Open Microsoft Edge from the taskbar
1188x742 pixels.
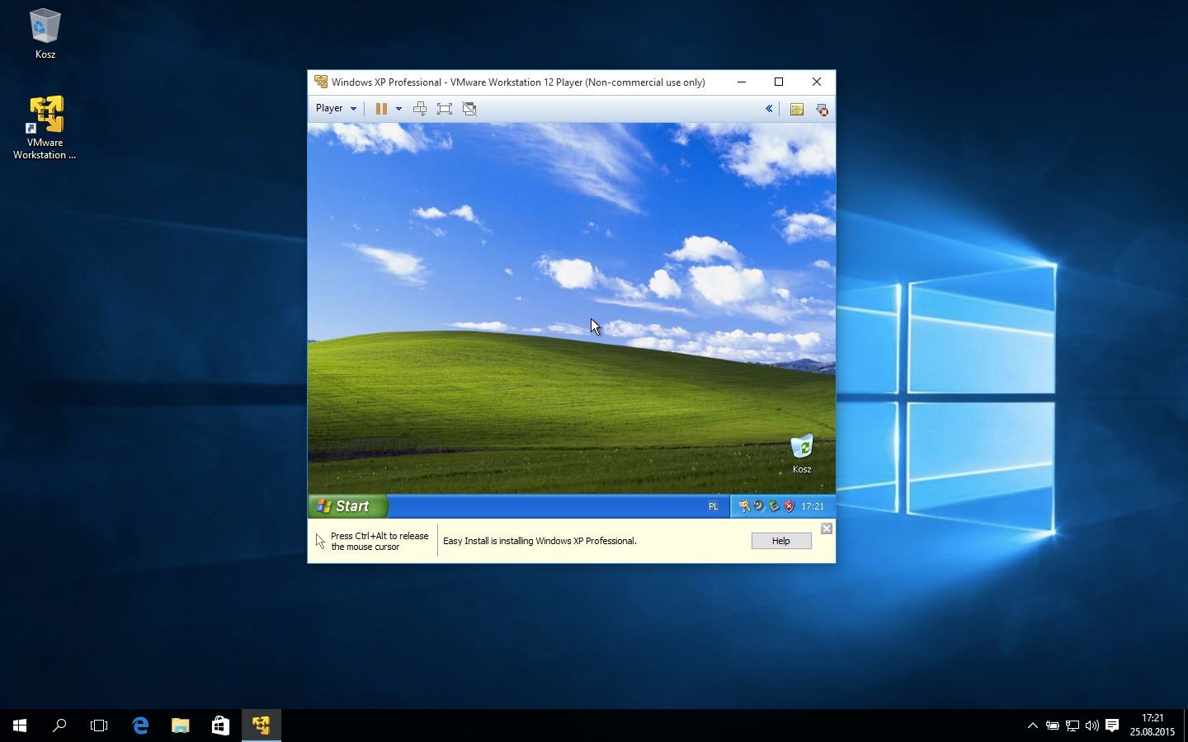[140, 726]
